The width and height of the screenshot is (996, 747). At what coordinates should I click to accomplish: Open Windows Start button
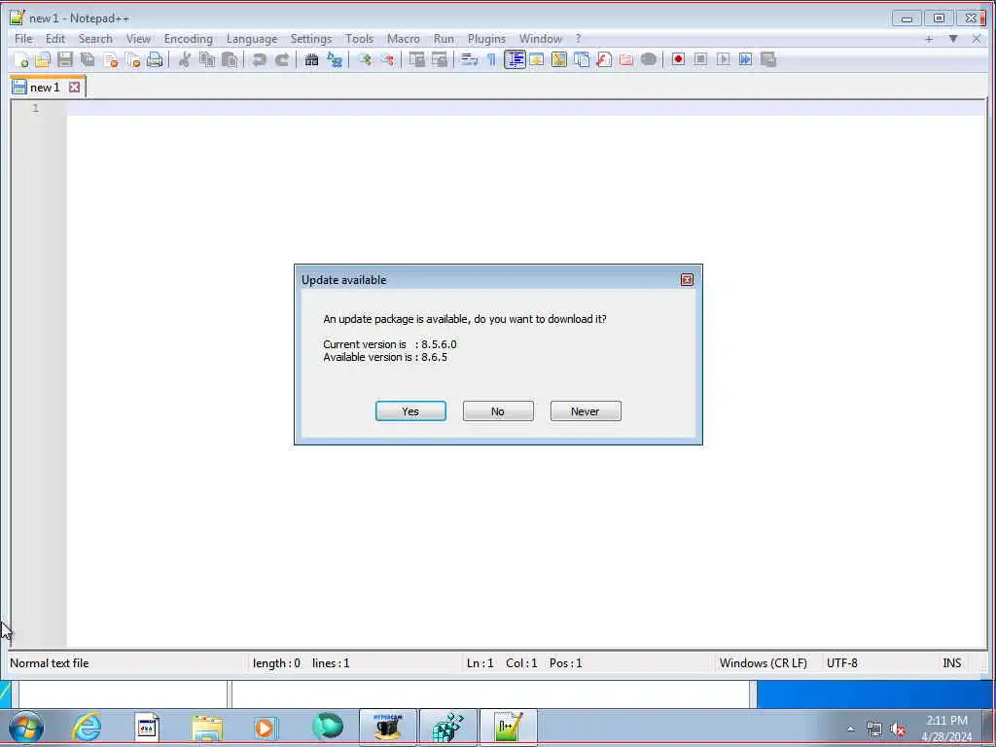26,728
